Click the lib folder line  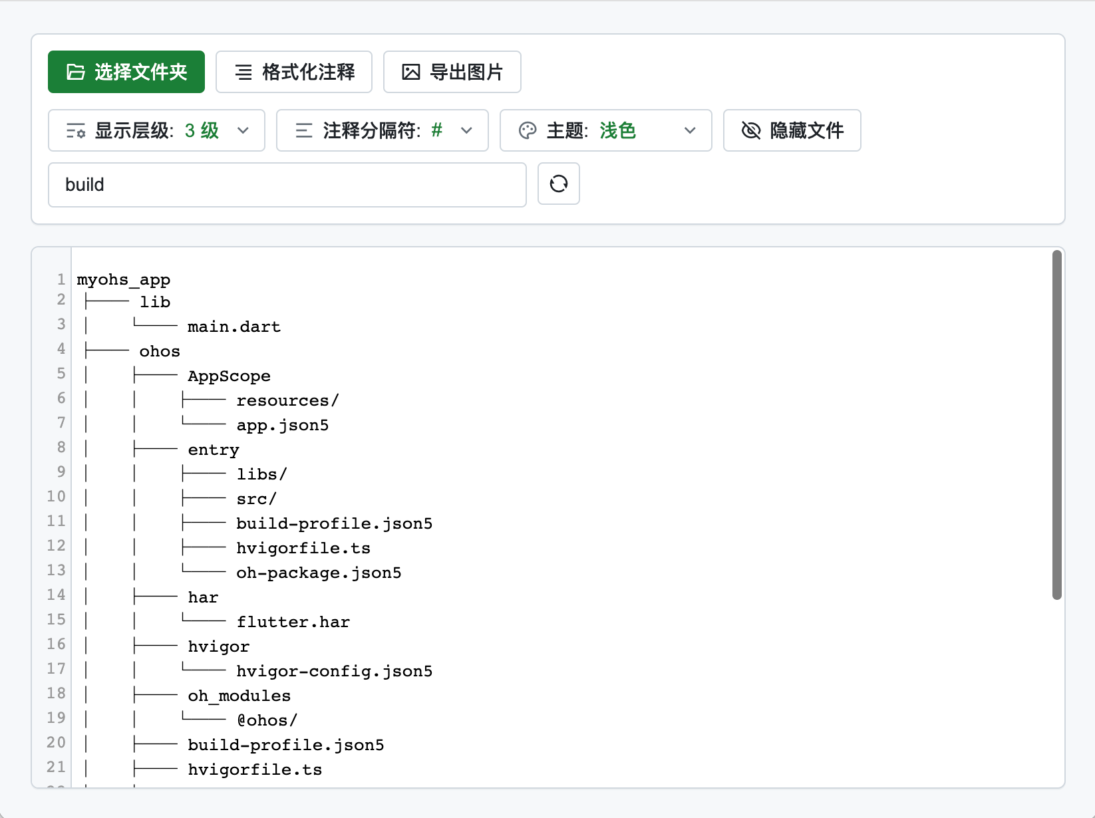[x=155, y=303]
